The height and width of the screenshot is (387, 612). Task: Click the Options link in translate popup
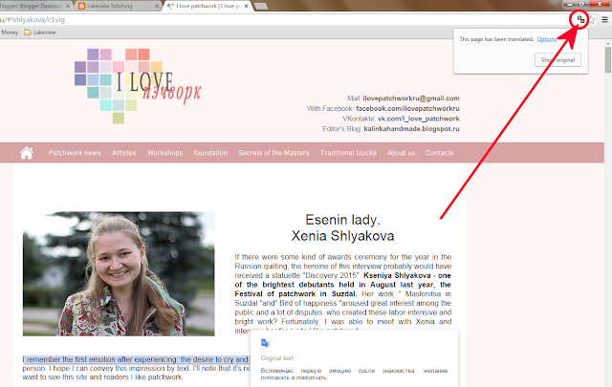[x=546, y=39]
